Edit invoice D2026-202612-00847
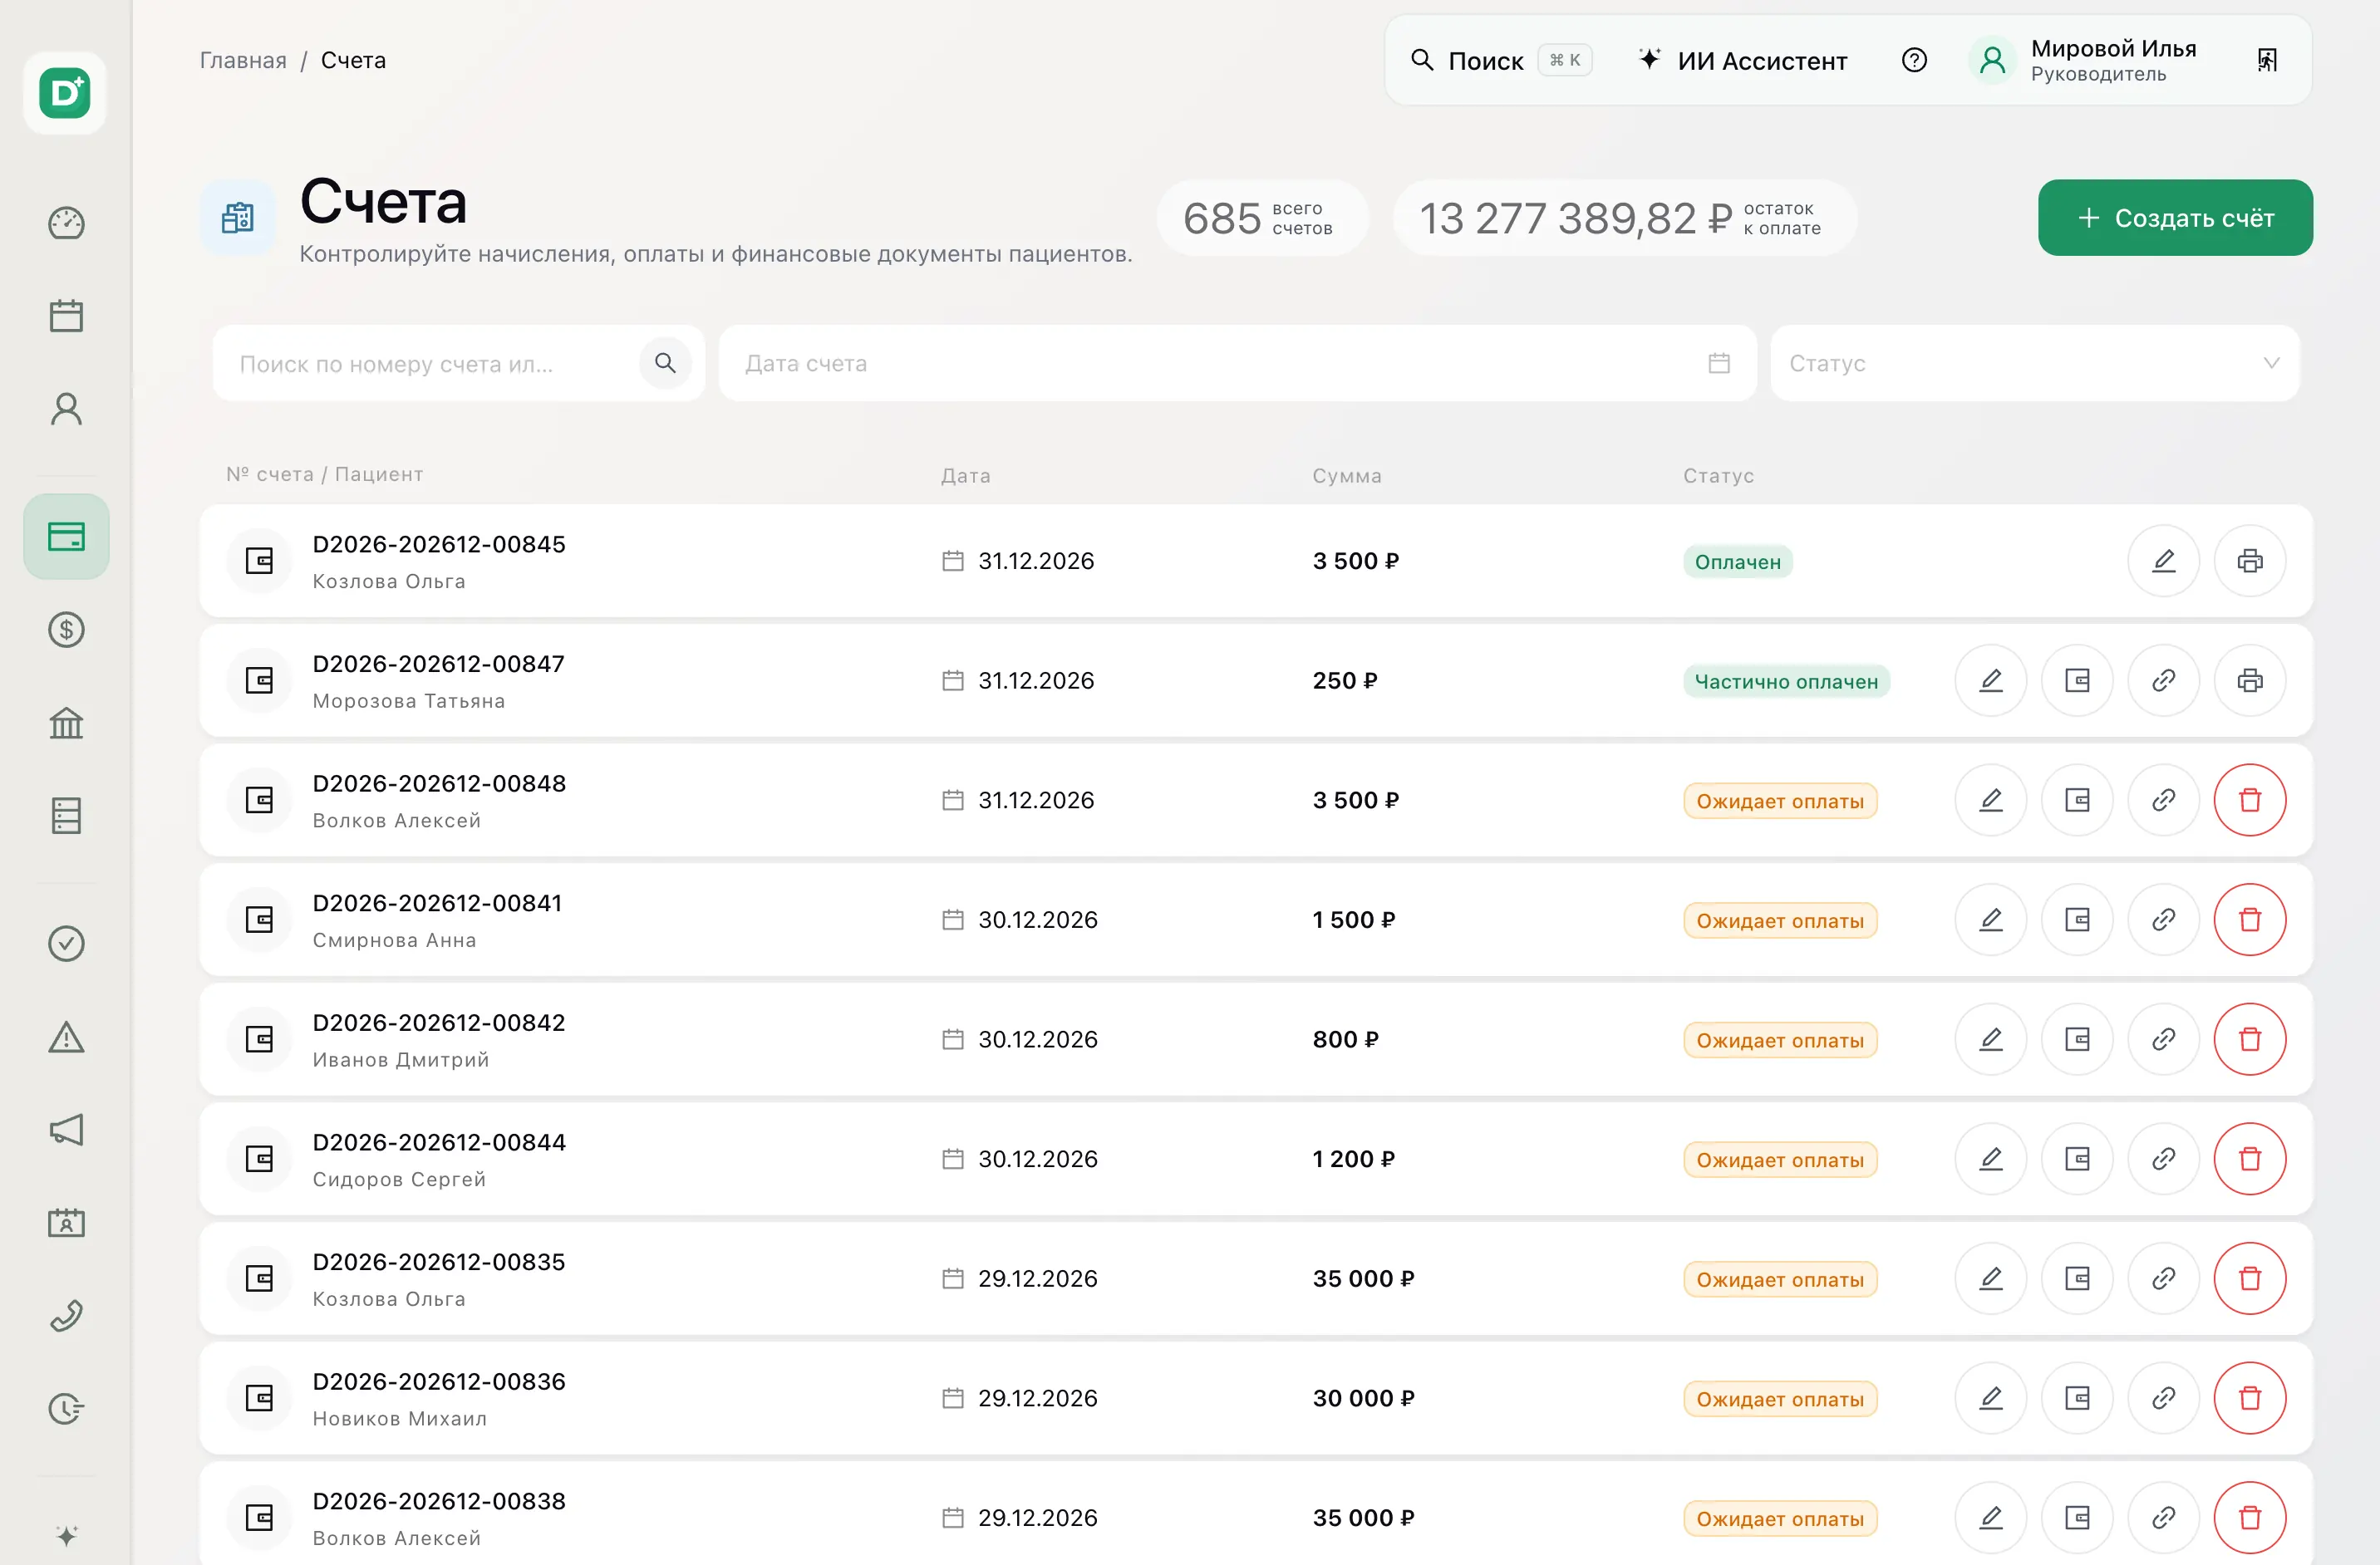 (x=1991, y=680)
